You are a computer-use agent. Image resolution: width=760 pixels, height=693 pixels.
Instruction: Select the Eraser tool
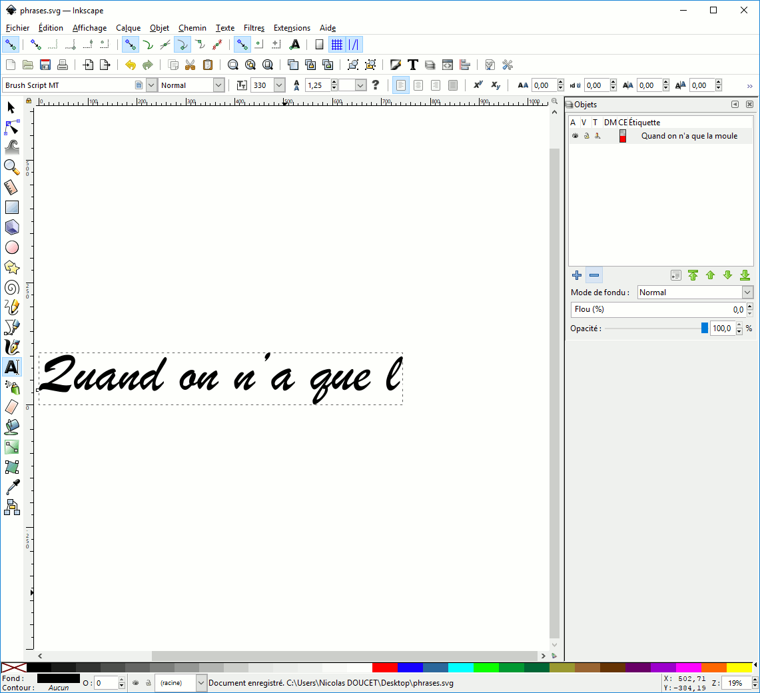(11, 407)
